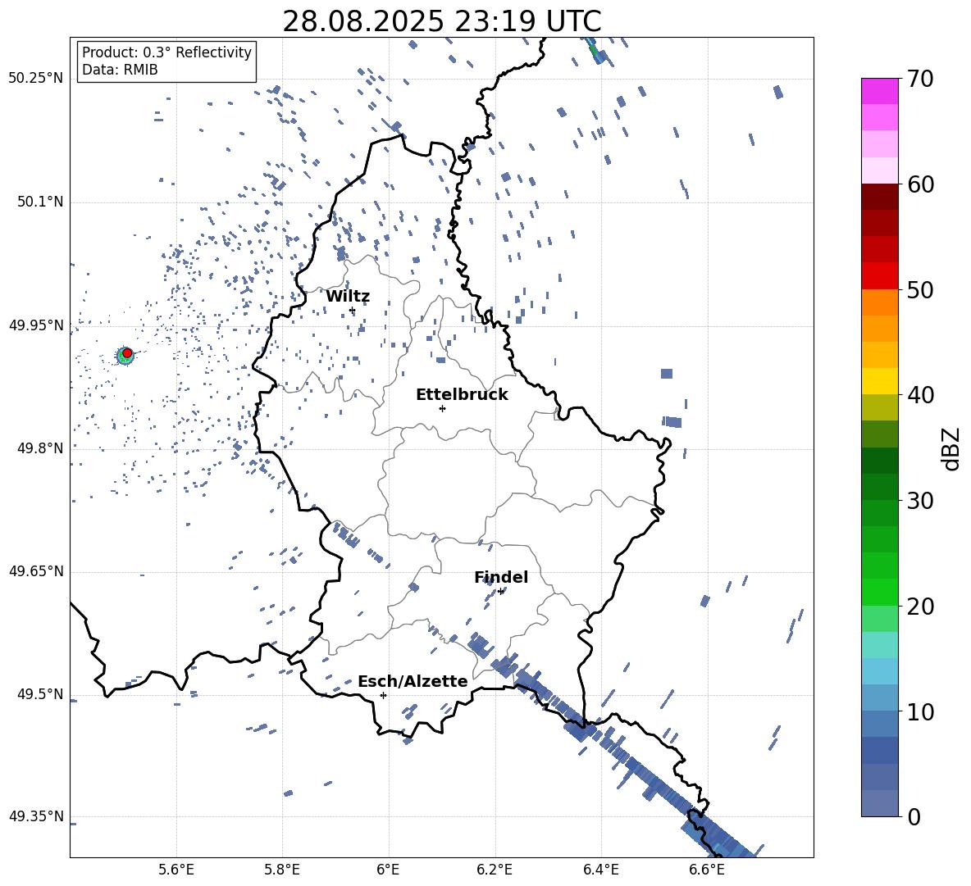Click colorbar tick label 10
Image resolution: width=971 pixels, height=886 pixels.
920,712
